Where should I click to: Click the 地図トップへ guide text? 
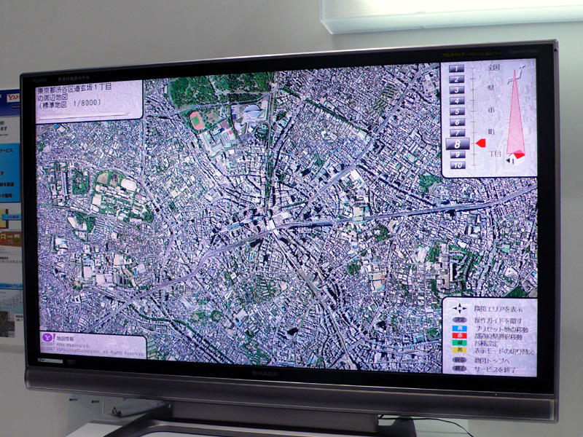click(x=491, y=361)
